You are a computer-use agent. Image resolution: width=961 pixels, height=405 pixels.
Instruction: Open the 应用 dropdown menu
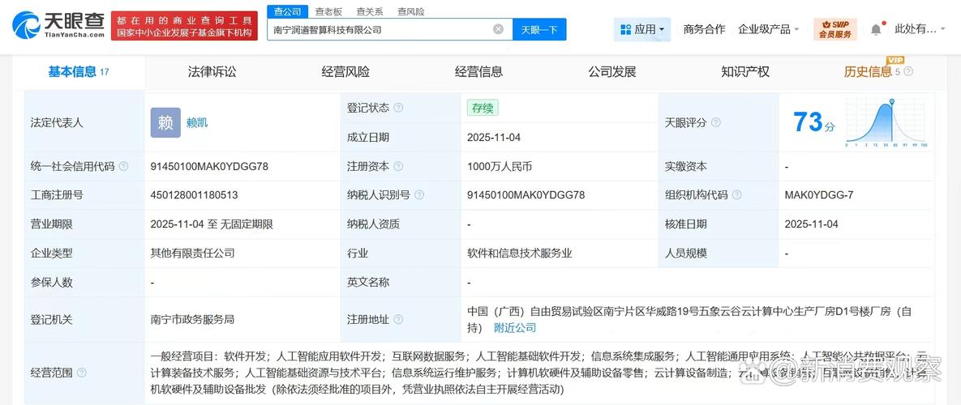point(641,29)
